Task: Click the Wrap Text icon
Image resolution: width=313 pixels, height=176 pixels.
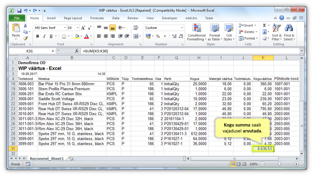Action: (x=136, y=28)
